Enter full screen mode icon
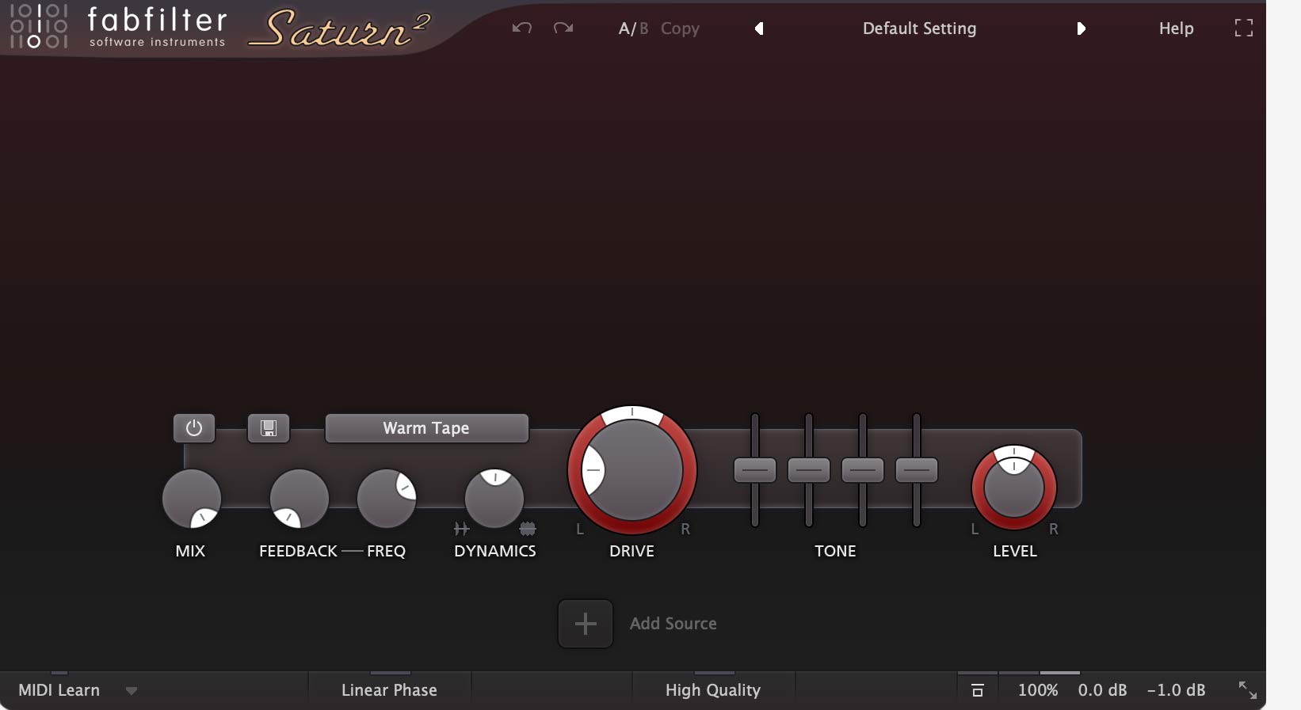Screen dimensions: 1301x710 click(x=1243, y=28)
